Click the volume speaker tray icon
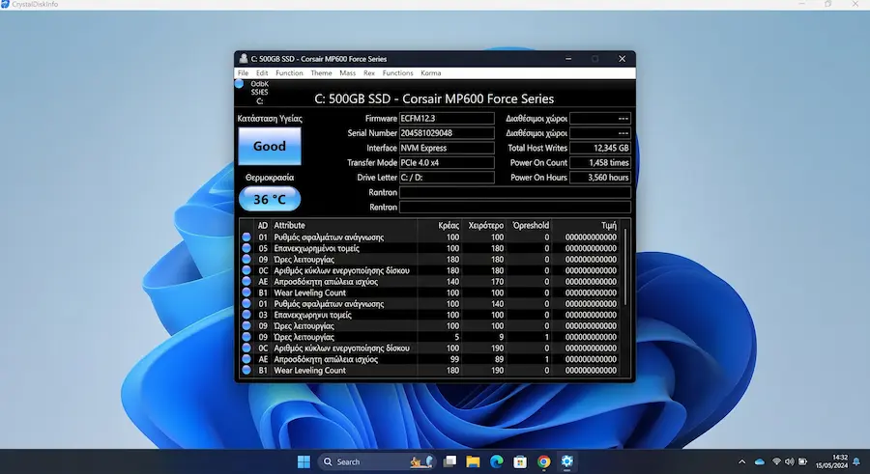This screenshot has height=474, width=870. point(790,461)
